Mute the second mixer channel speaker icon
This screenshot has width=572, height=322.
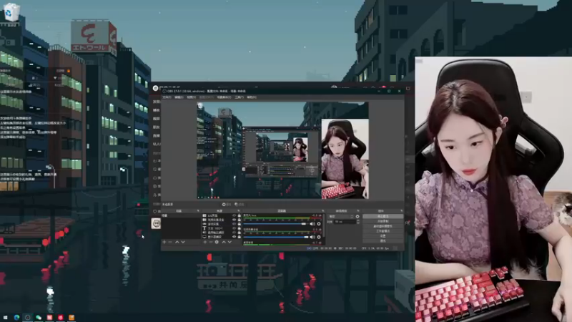tap(312, 237)
